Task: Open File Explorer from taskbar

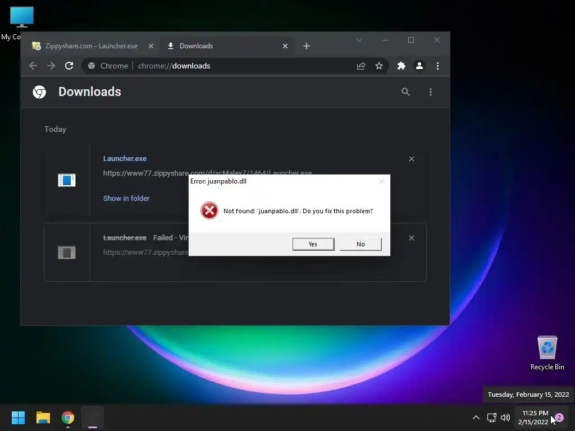Action: pos(43,418)
